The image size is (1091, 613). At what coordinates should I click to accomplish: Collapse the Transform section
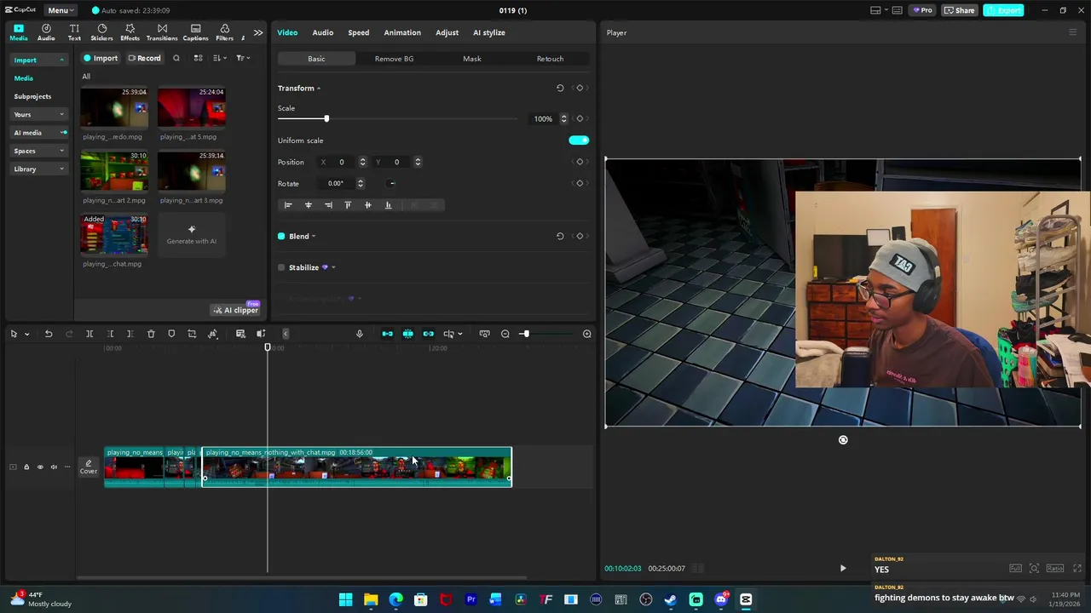(319, 89)
